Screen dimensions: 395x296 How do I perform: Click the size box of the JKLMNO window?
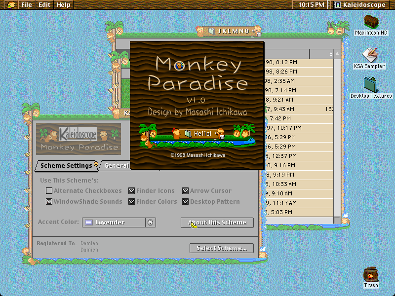(x=337, y=220)
